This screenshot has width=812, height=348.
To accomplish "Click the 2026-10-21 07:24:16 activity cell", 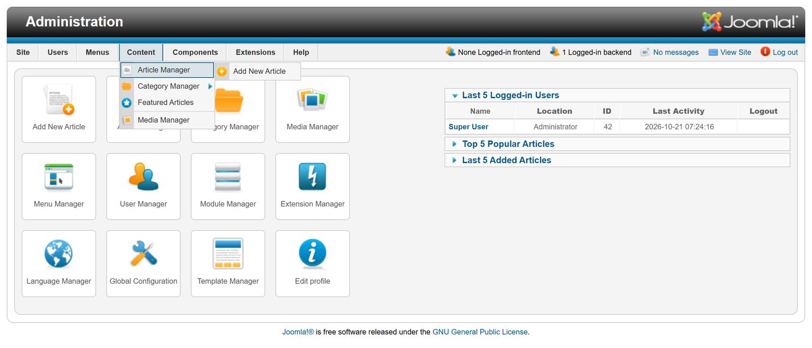I will coord(679,126).
